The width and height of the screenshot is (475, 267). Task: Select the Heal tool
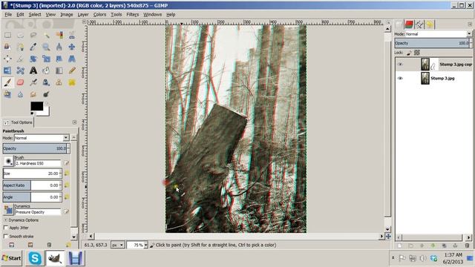coord(72,82)
